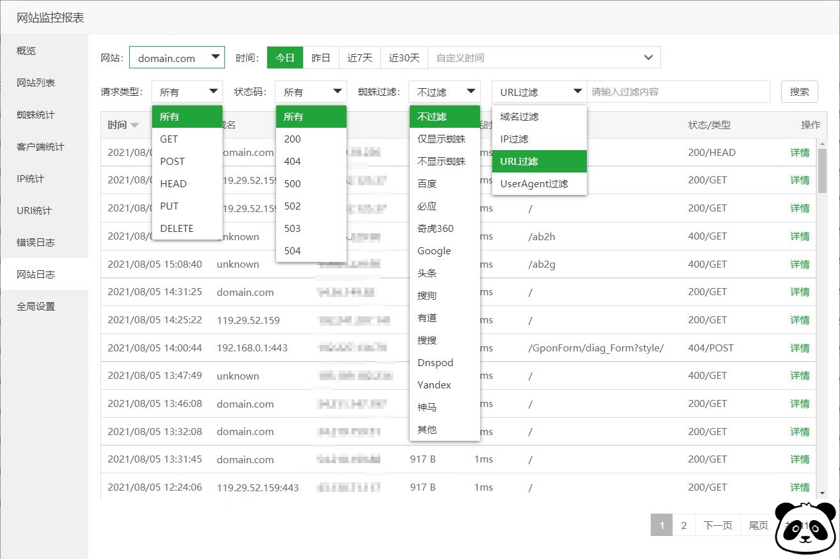Click the 搜索 button
Image resolution: width=840 pixels, height=559 pixels.
point(799,92)
